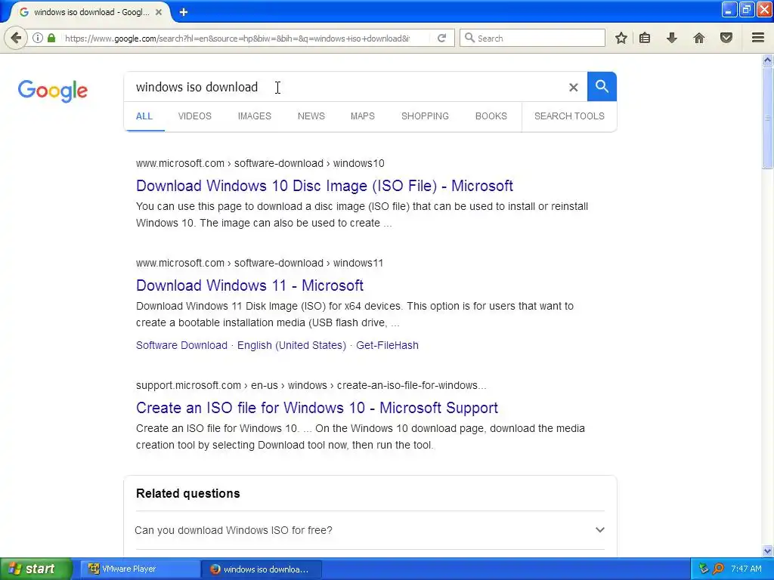
Task: Save page to Pocket icon
Action: click(x=726, y=38)
